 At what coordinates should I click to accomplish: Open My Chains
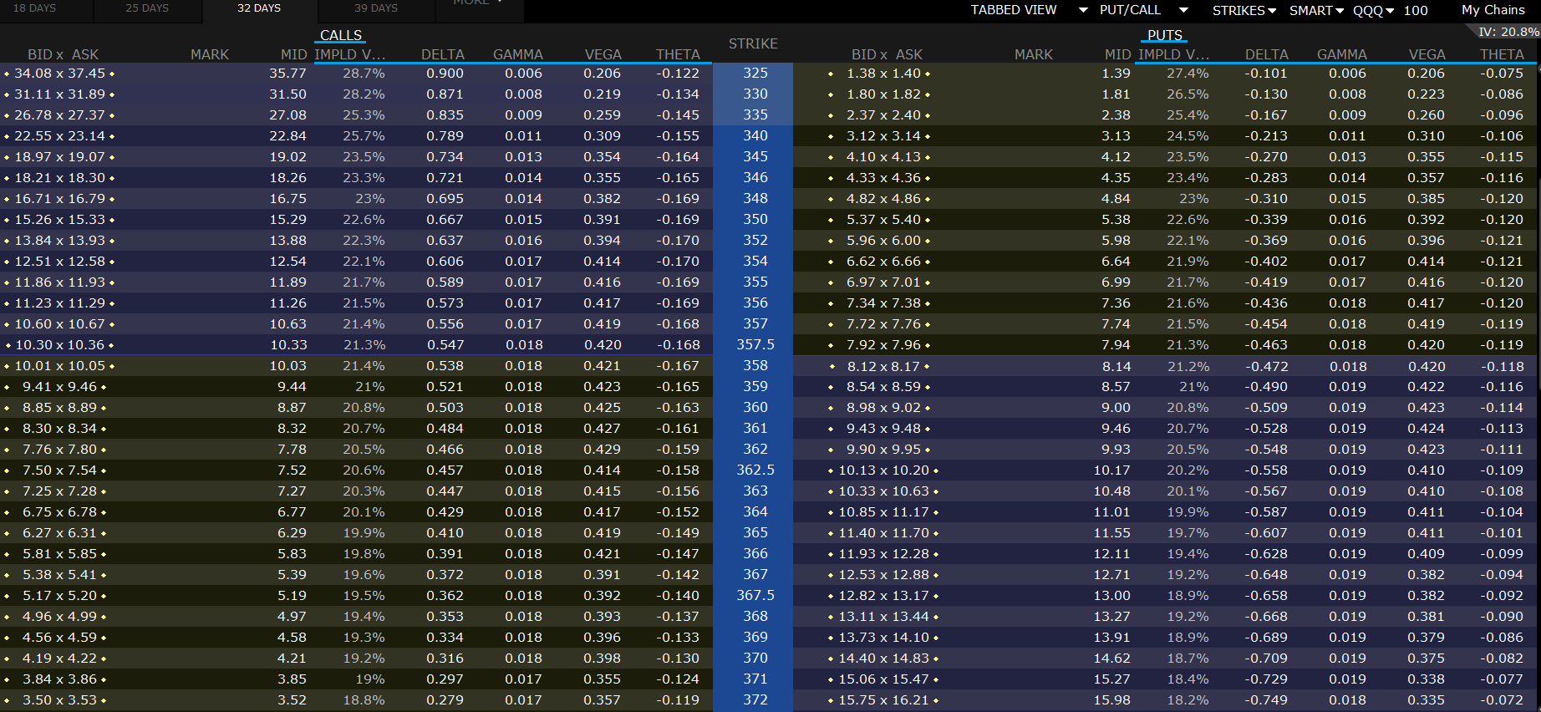[1493, 10]
